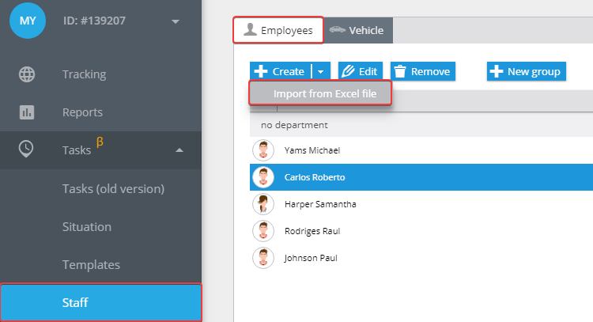
Task: Click Yams Michael's avatar
Action: [x=263, y=150]
